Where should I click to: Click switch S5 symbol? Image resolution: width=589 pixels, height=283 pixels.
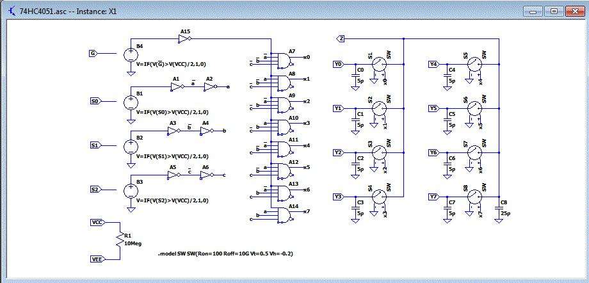tap(474, 65)
